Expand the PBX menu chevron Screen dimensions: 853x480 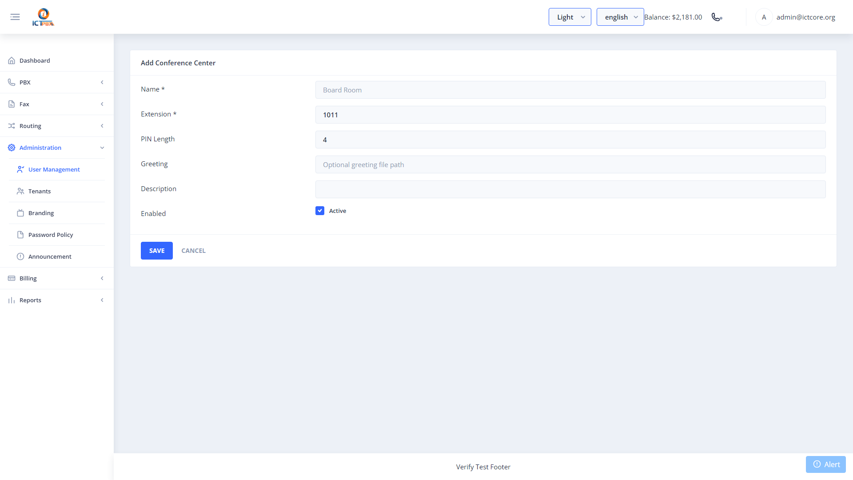pos(102,82)
